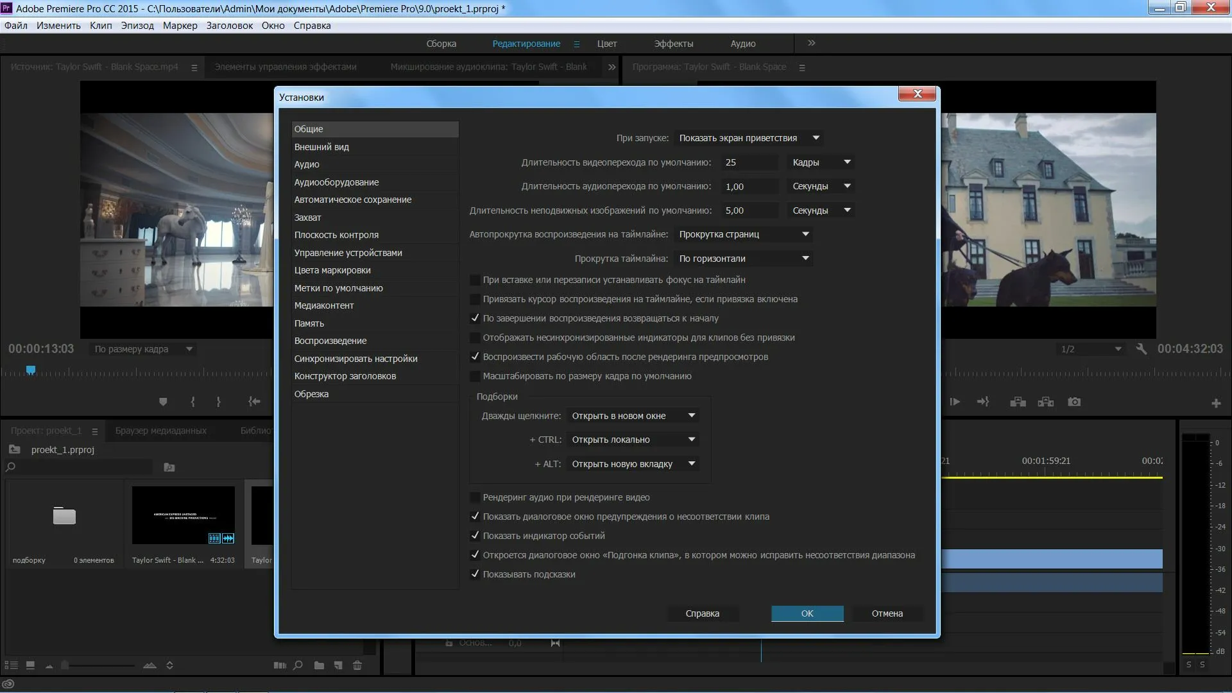Expand the 'Прокрутка таймлайна' dropdown
The width and height of the screenshot is (1232, 693).
[x=743, y=259]
